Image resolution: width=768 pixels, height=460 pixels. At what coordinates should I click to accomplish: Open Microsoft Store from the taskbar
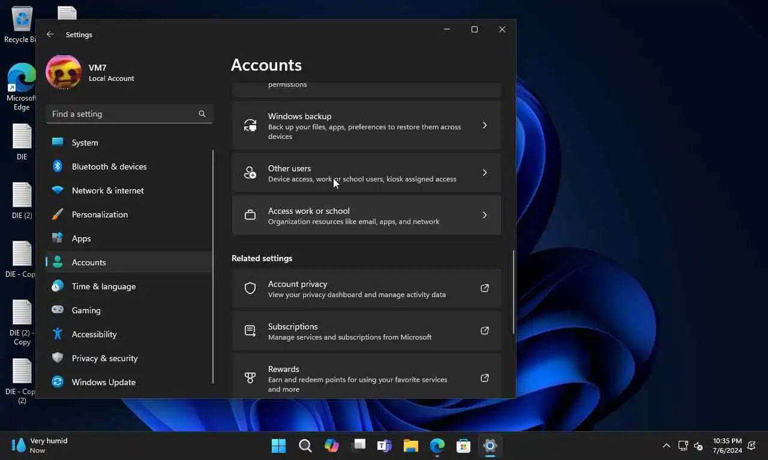point(464,446)
